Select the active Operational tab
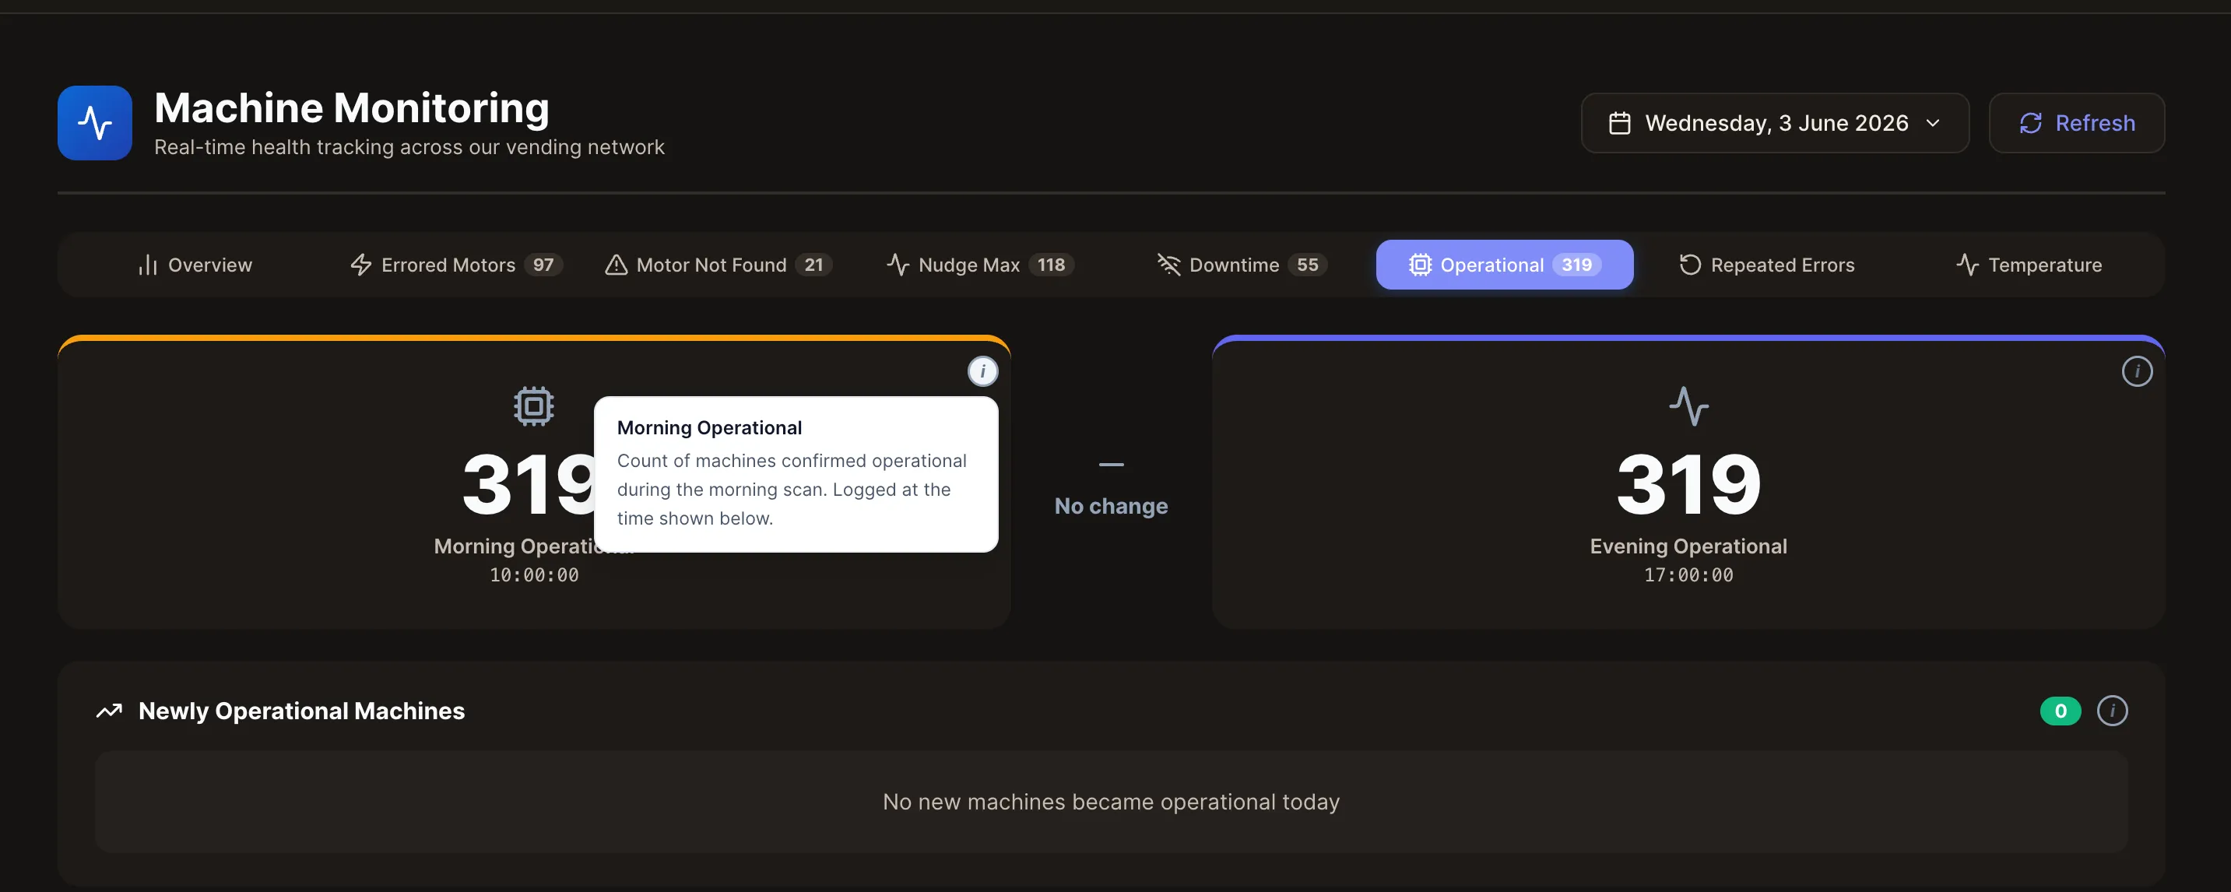Screen dimensions: 2231x892 coord(1505,265)
